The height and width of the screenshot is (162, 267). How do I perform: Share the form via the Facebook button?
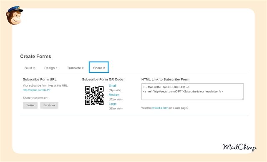point(49,105)
